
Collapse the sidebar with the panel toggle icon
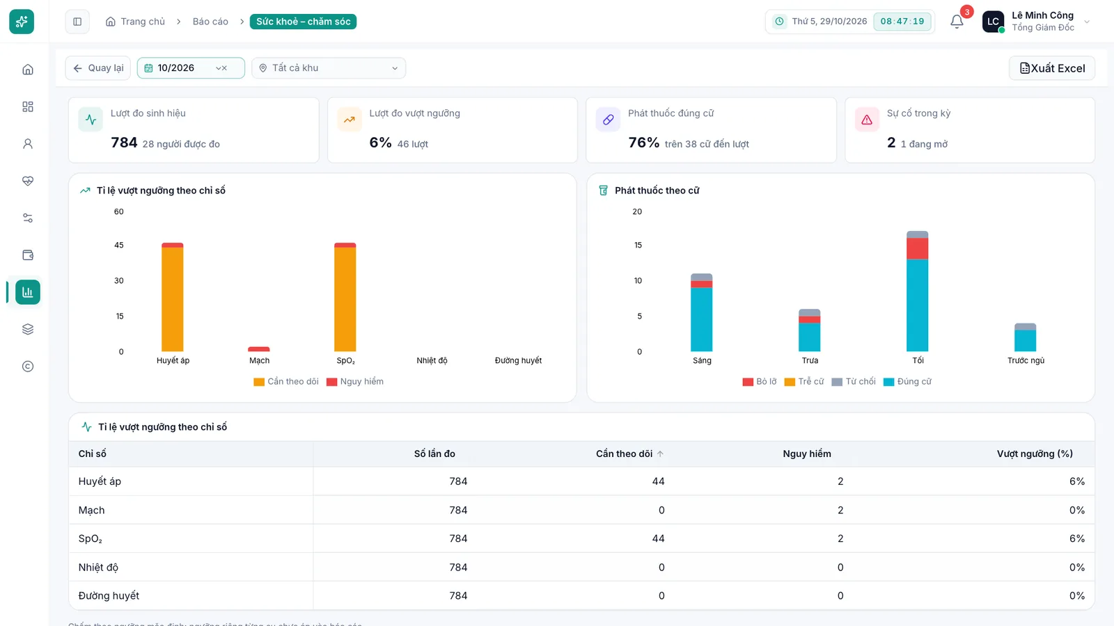tap(77, 22)
